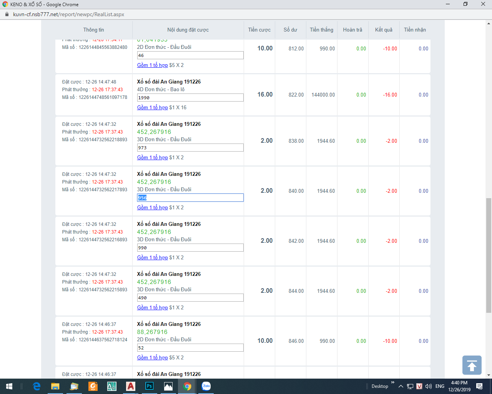Click the site lock icon in address bar

click(7, 14)
